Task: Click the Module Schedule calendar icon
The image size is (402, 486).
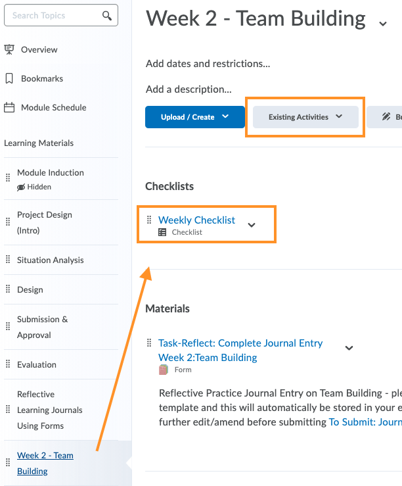Action: pos(9,107)
